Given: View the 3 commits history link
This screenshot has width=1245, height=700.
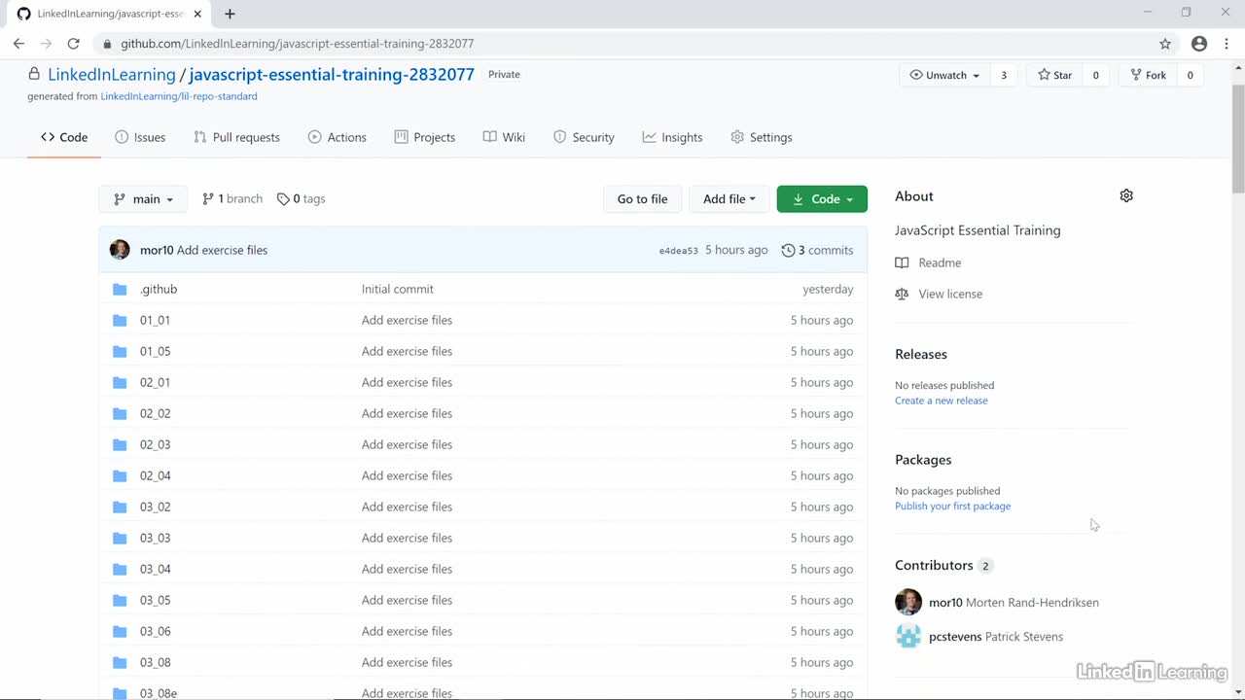Looking at the screenshot, I should click(x=817, y=250).
